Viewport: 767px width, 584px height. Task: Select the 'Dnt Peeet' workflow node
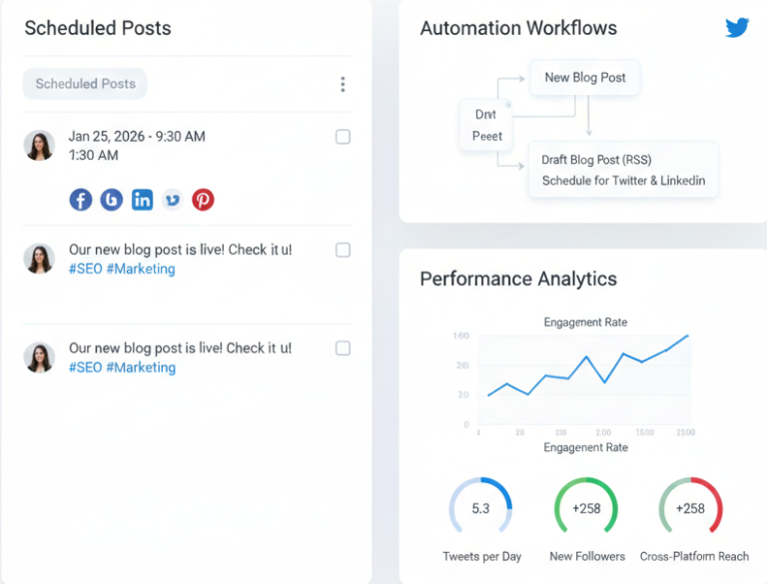pyautogui.click(x=486, y=126)
